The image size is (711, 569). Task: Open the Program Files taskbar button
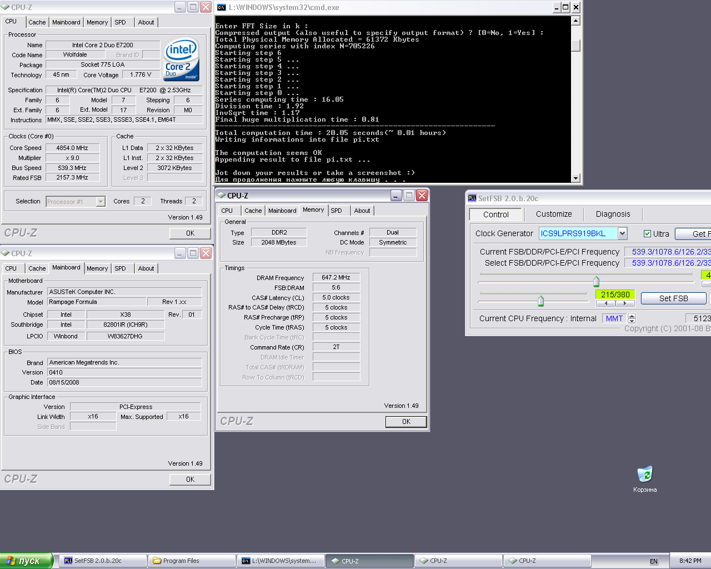tap(192, 561)
